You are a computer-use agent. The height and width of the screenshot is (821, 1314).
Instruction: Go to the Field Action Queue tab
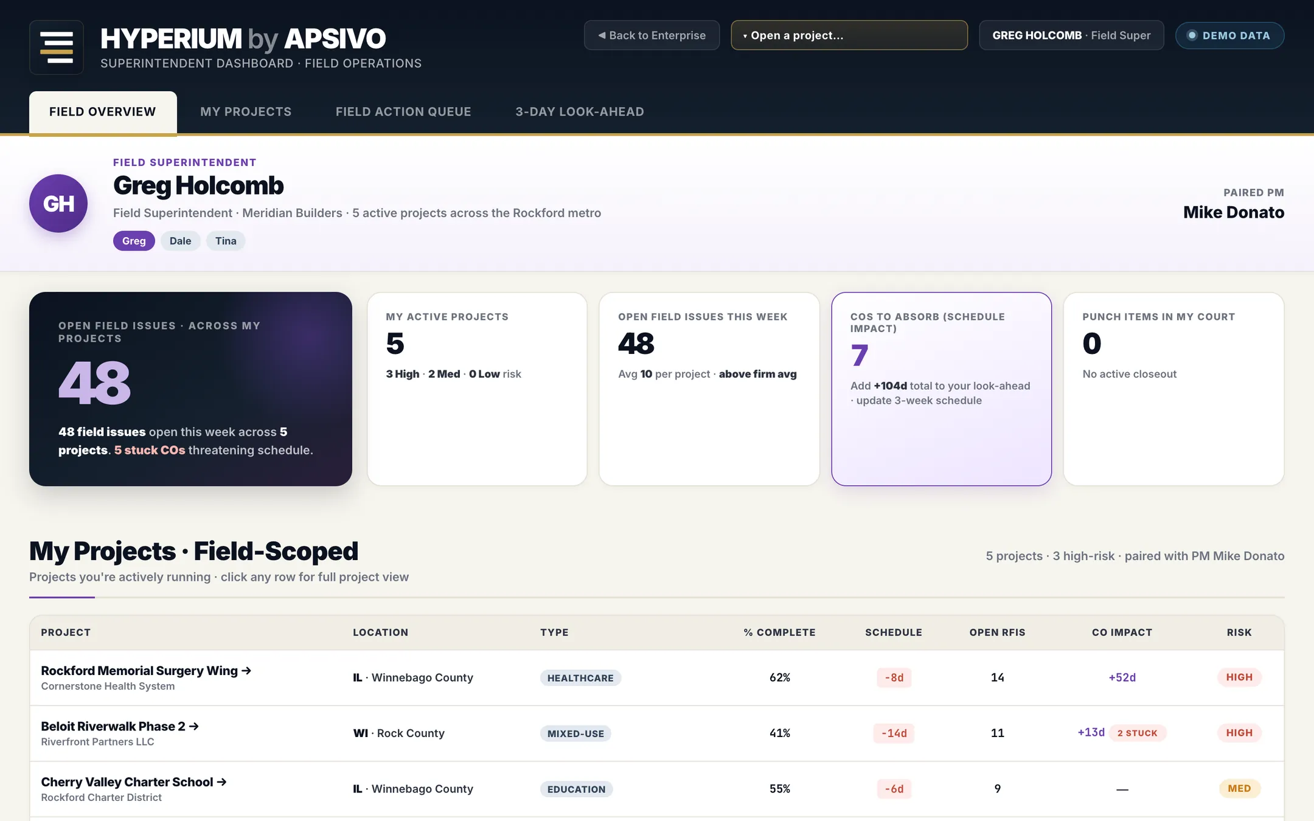pos(403,112)
